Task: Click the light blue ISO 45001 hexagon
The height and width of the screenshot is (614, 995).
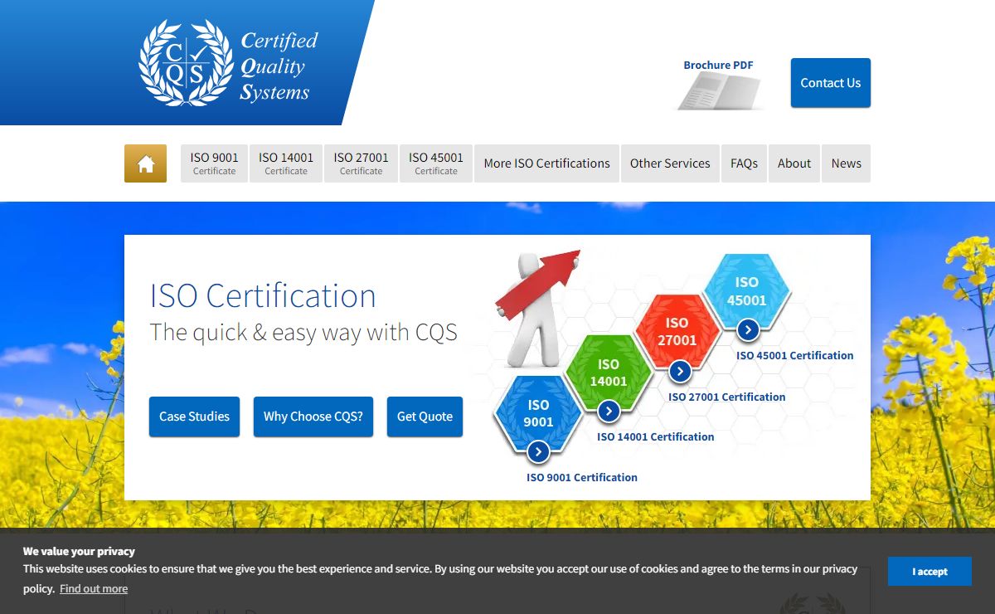Action: [x=747, y=291]
